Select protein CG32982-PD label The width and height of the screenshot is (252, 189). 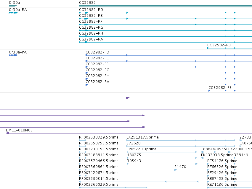[x=97, y=52]
